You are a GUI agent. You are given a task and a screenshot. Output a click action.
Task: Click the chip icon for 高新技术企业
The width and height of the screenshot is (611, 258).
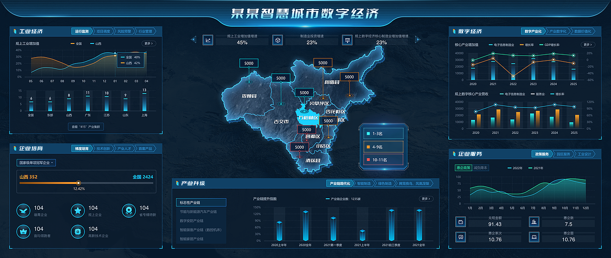tap(78, 231)
